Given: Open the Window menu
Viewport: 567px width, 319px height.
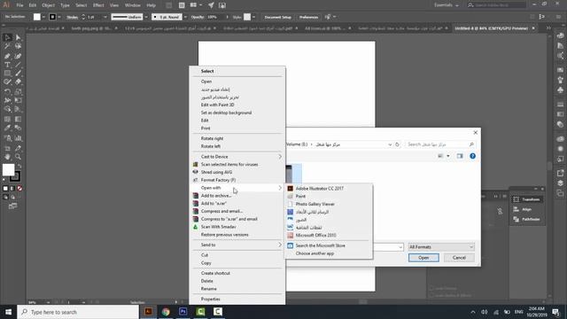Looking at the screenshot, I should click(133, 5).
